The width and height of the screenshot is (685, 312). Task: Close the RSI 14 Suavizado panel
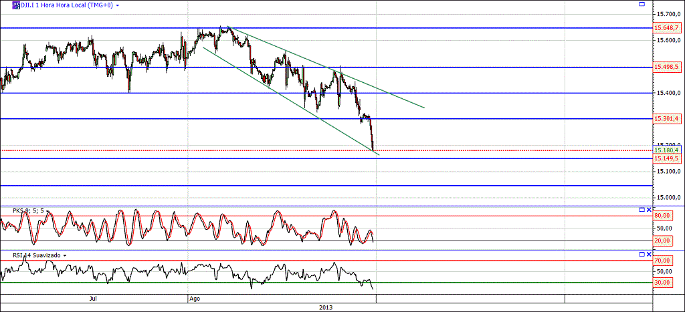coord(649,254)
